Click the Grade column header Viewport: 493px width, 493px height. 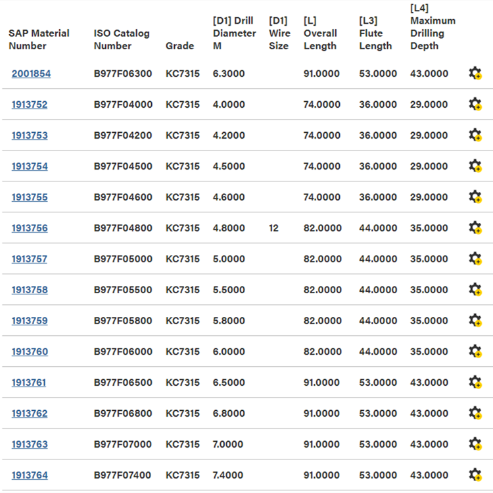[x=179, y=46]
